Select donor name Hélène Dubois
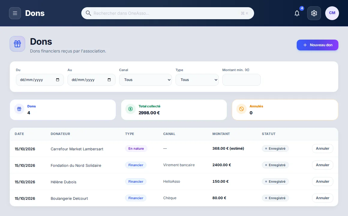 [x=64, y=182]
